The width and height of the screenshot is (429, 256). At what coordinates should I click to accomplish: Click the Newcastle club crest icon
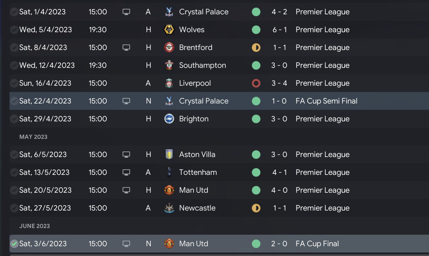[x=169, y=208]
